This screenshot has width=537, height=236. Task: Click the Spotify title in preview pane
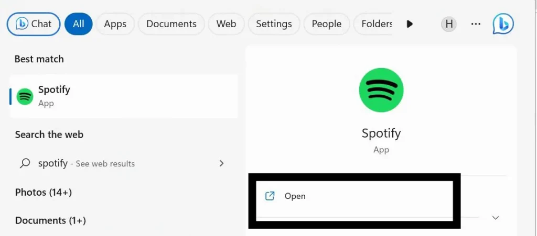[381, 132]
